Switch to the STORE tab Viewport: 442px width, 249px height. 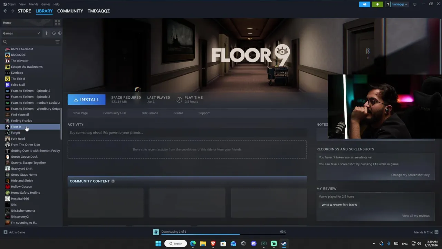pos(24,11)
